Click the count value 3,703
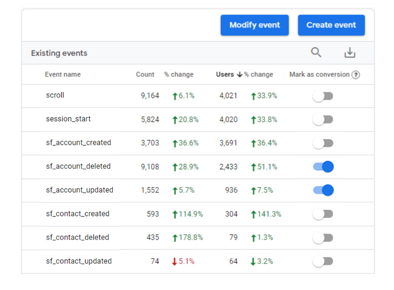 [x=150, y=143]
